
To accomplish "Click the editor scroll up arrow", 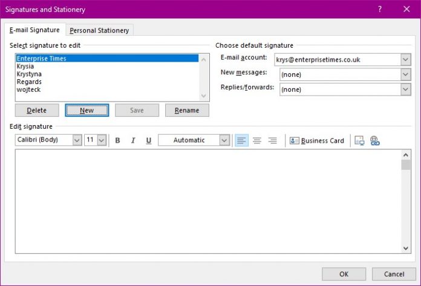I will [406, 155].
